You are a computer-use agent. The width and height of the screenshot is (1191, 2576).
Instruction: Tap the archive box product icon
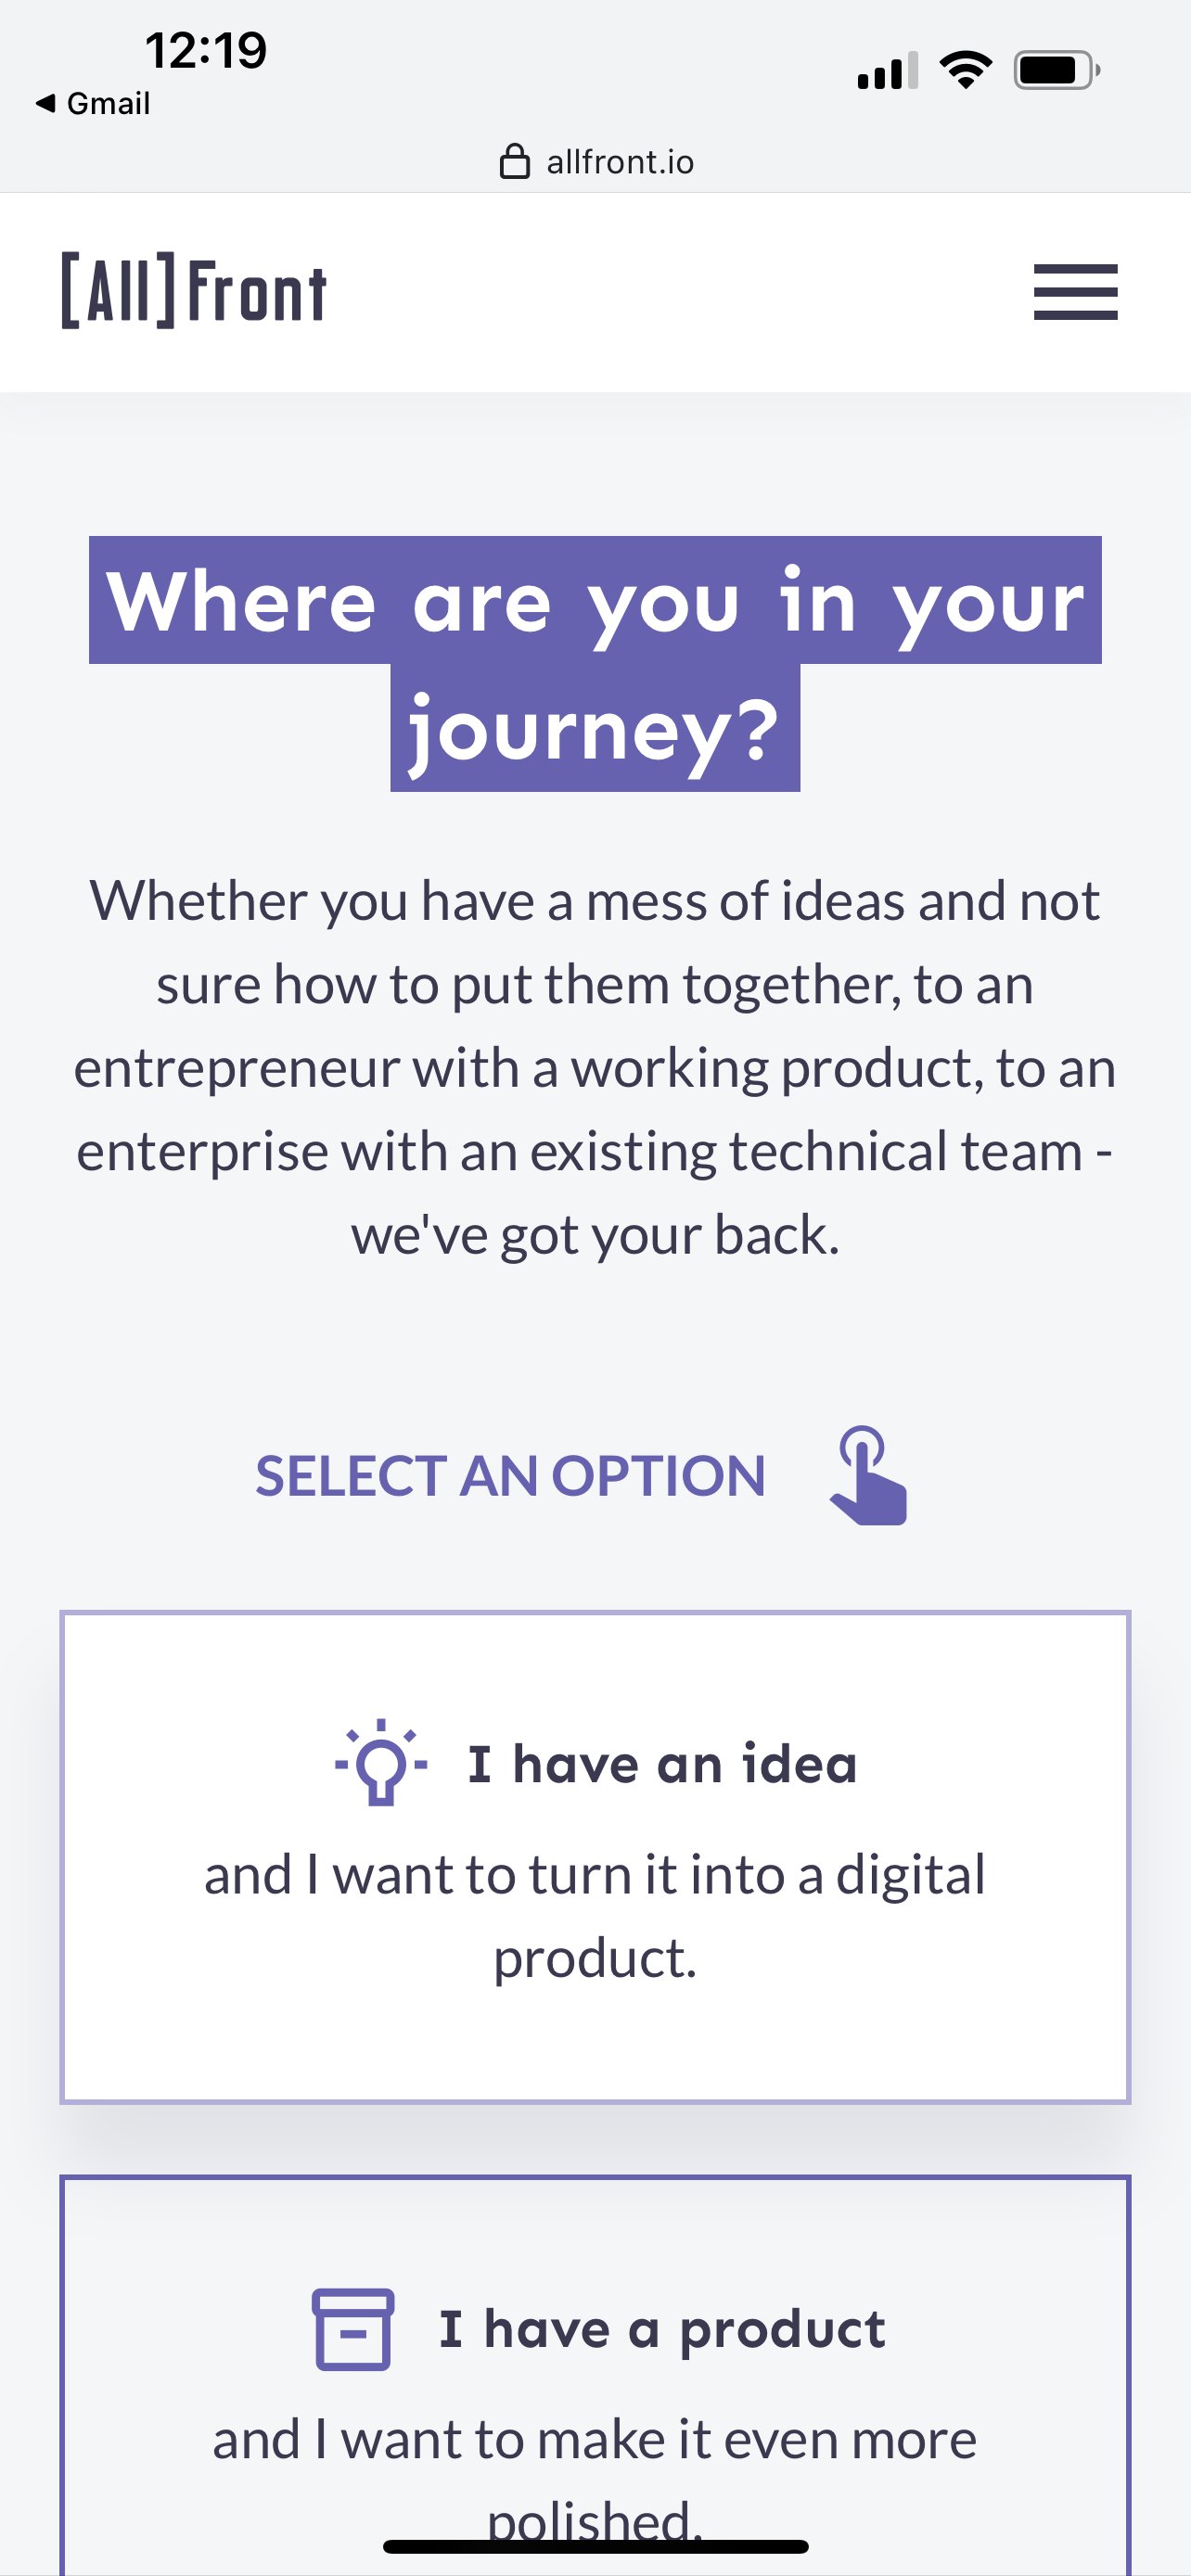point(353,2328)
